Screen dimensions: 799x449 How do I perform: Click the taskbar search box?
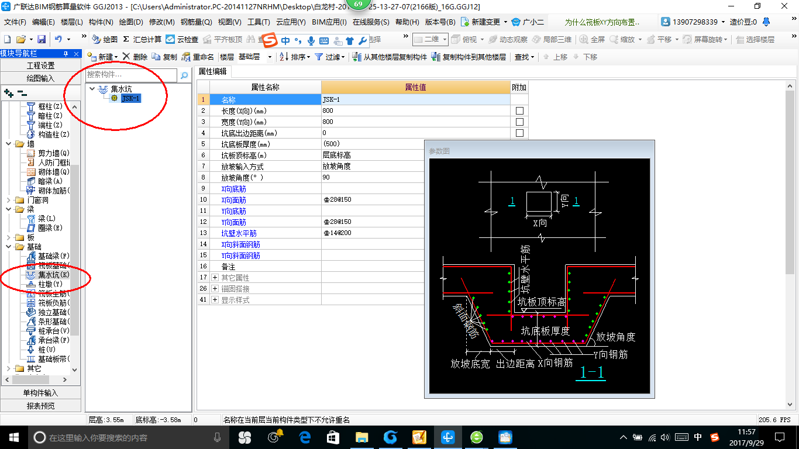tap(129, 437)
